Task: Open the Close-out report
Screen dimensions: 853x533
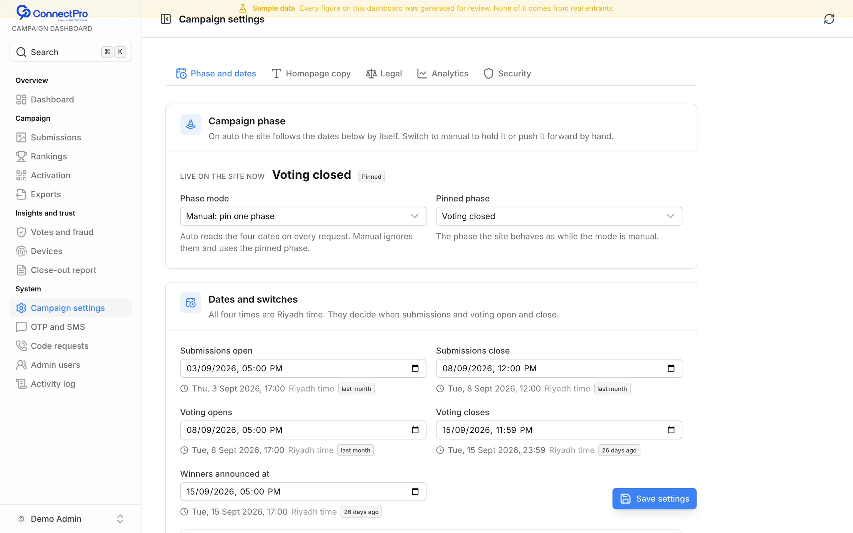Action: click(71, 270)
